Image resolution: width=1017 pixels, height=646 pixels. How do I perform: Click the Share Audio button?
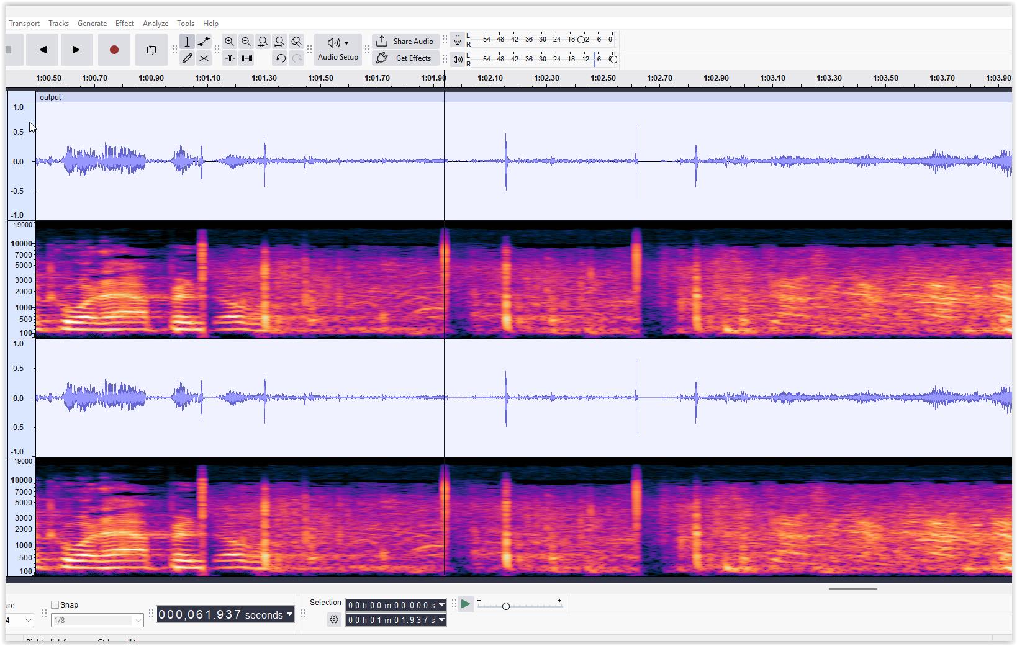[405, 42]
